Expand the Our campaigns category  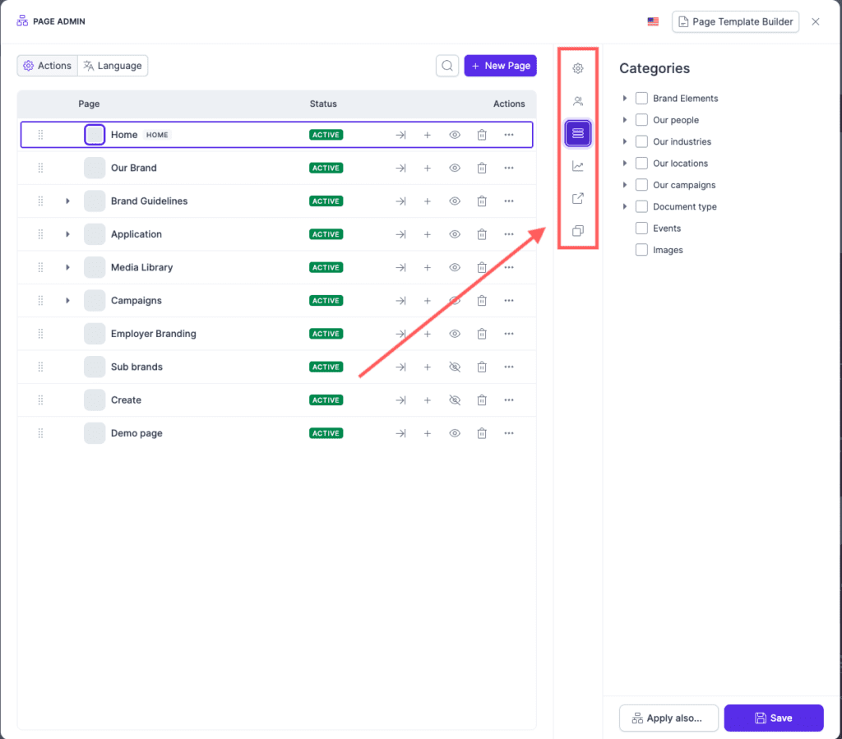click(x=625, y=185)
